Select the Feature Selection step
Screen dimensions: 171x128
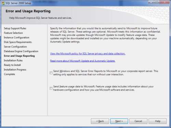13,33
